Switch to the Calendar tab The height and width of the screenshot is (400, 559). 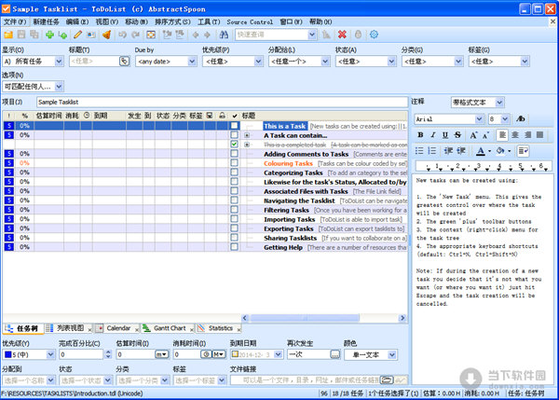[x=118, y=328]
